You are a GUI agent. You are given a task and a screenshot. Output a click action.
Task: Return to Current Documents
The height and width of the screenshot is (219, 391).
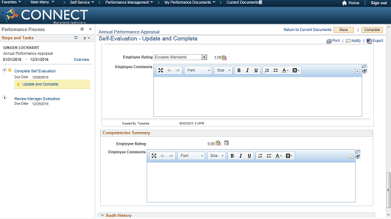(x=307, y=30)
